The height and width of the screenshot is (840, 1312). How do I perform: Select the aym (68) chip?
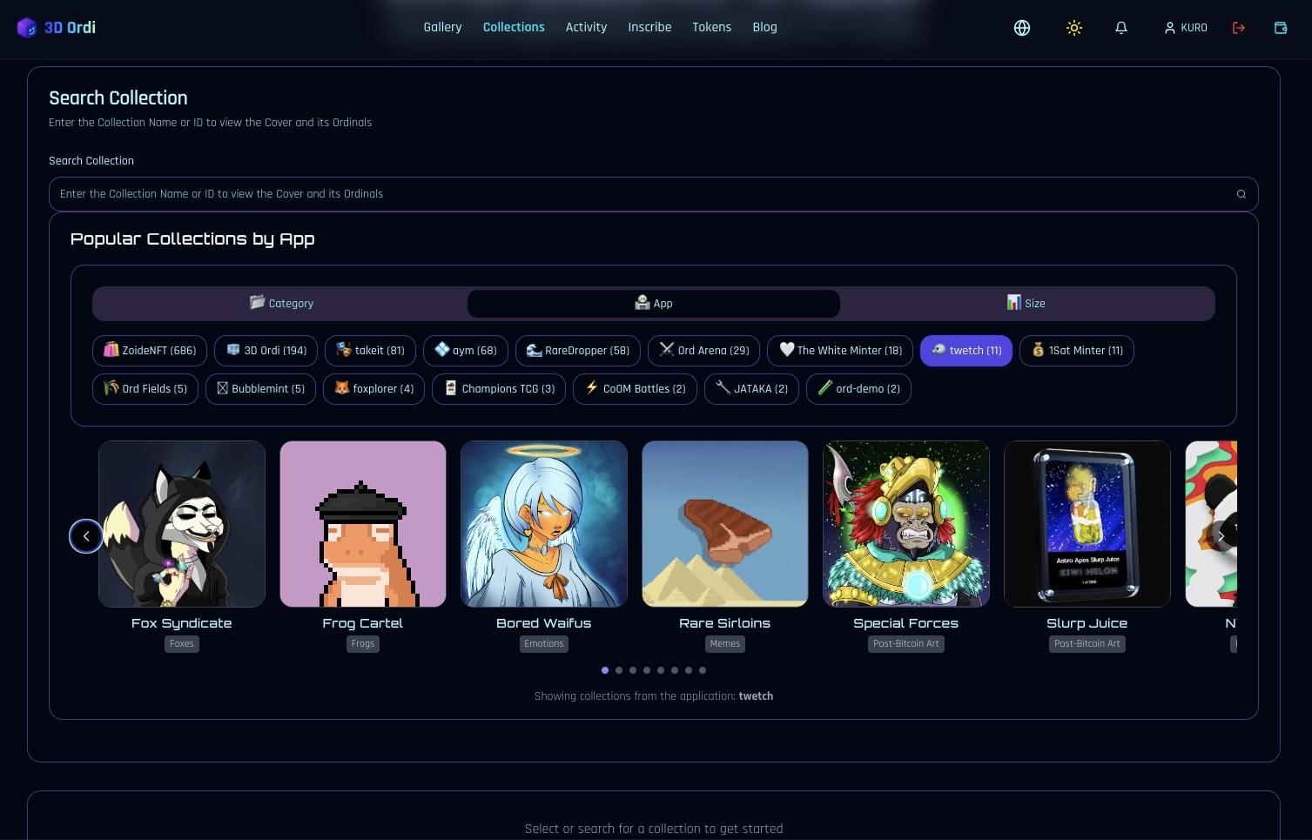click(x=466, y=351)
